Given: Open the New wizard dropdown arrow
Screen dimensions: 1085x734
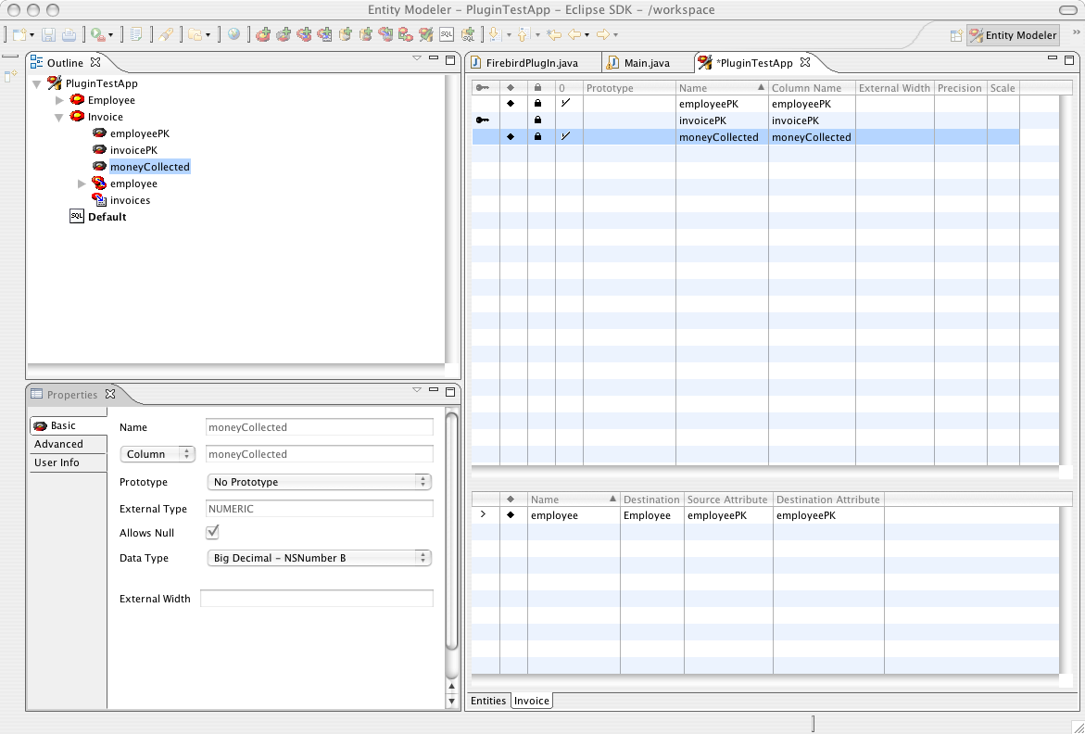Looking at the screenshot, I should [x=32, y=35].
